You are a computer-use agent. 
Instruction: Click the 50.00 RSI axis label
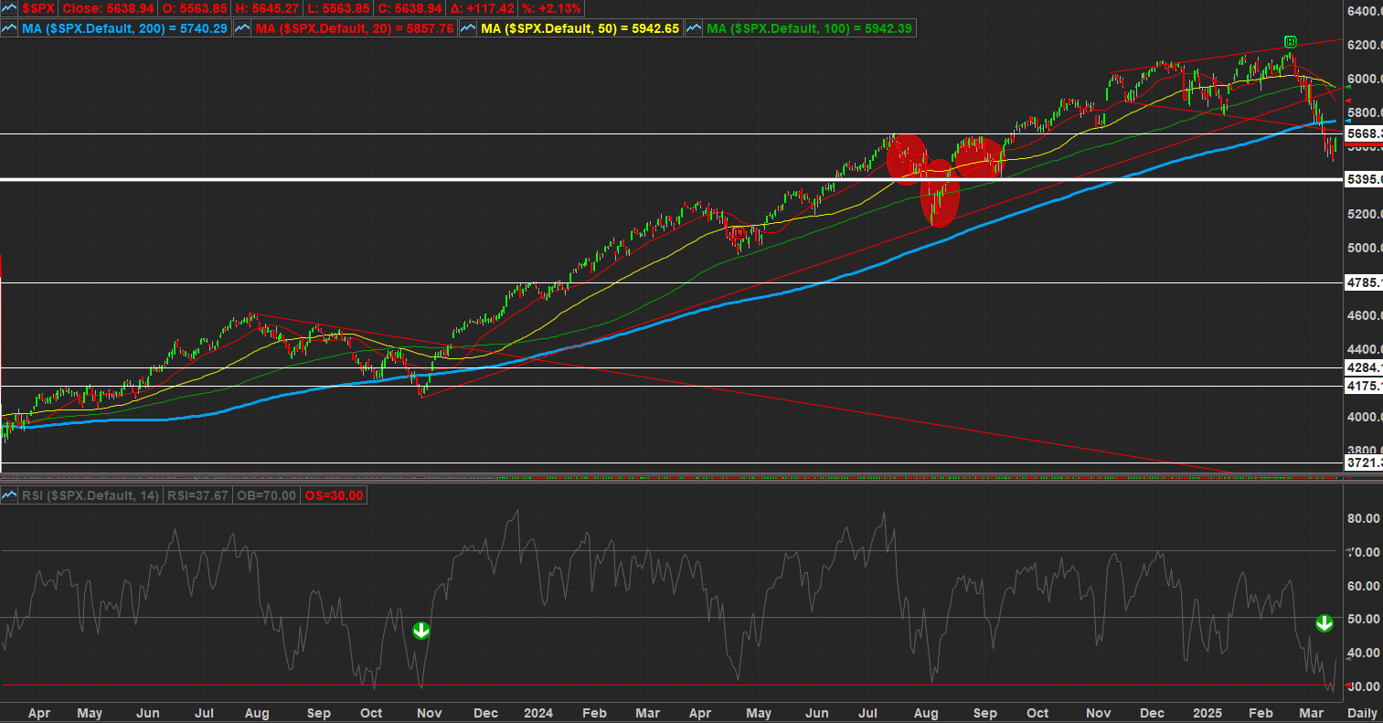[1363, 619]
